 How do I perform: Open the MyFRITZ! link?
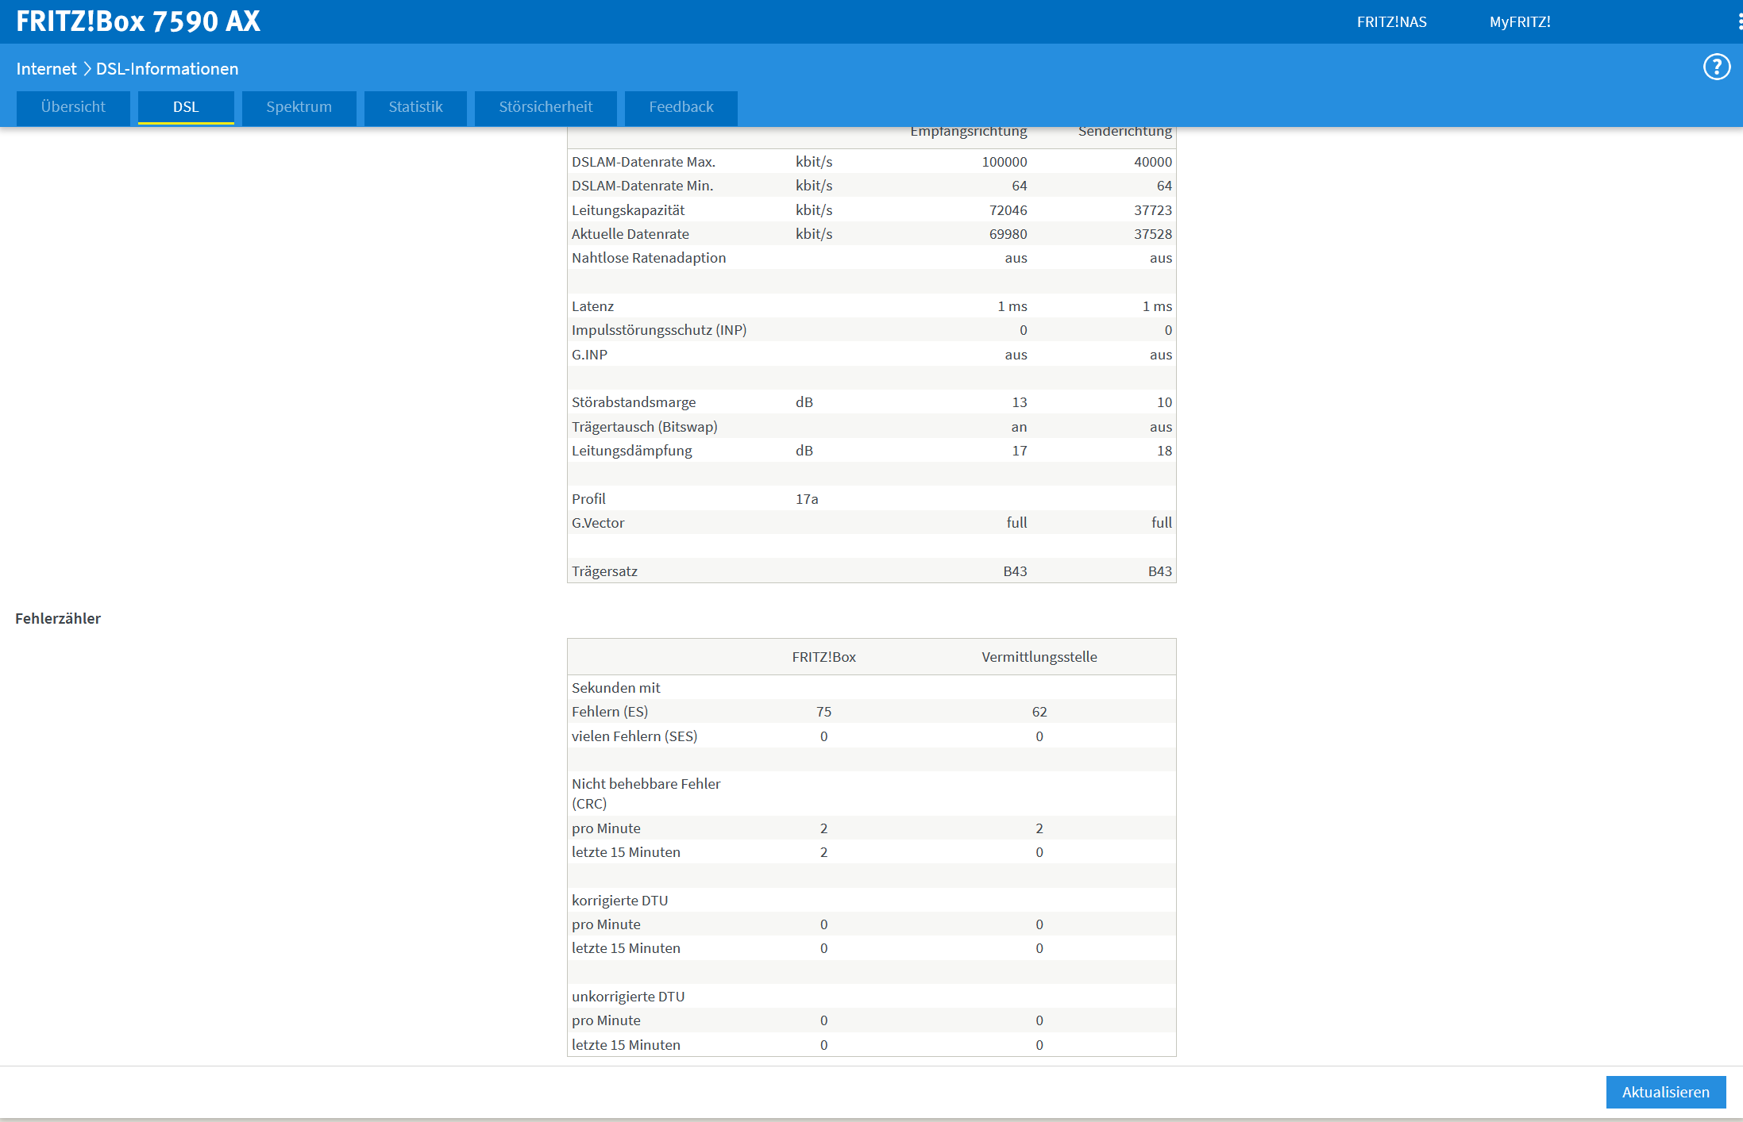pyautogui.click(x=1520, y=22)
